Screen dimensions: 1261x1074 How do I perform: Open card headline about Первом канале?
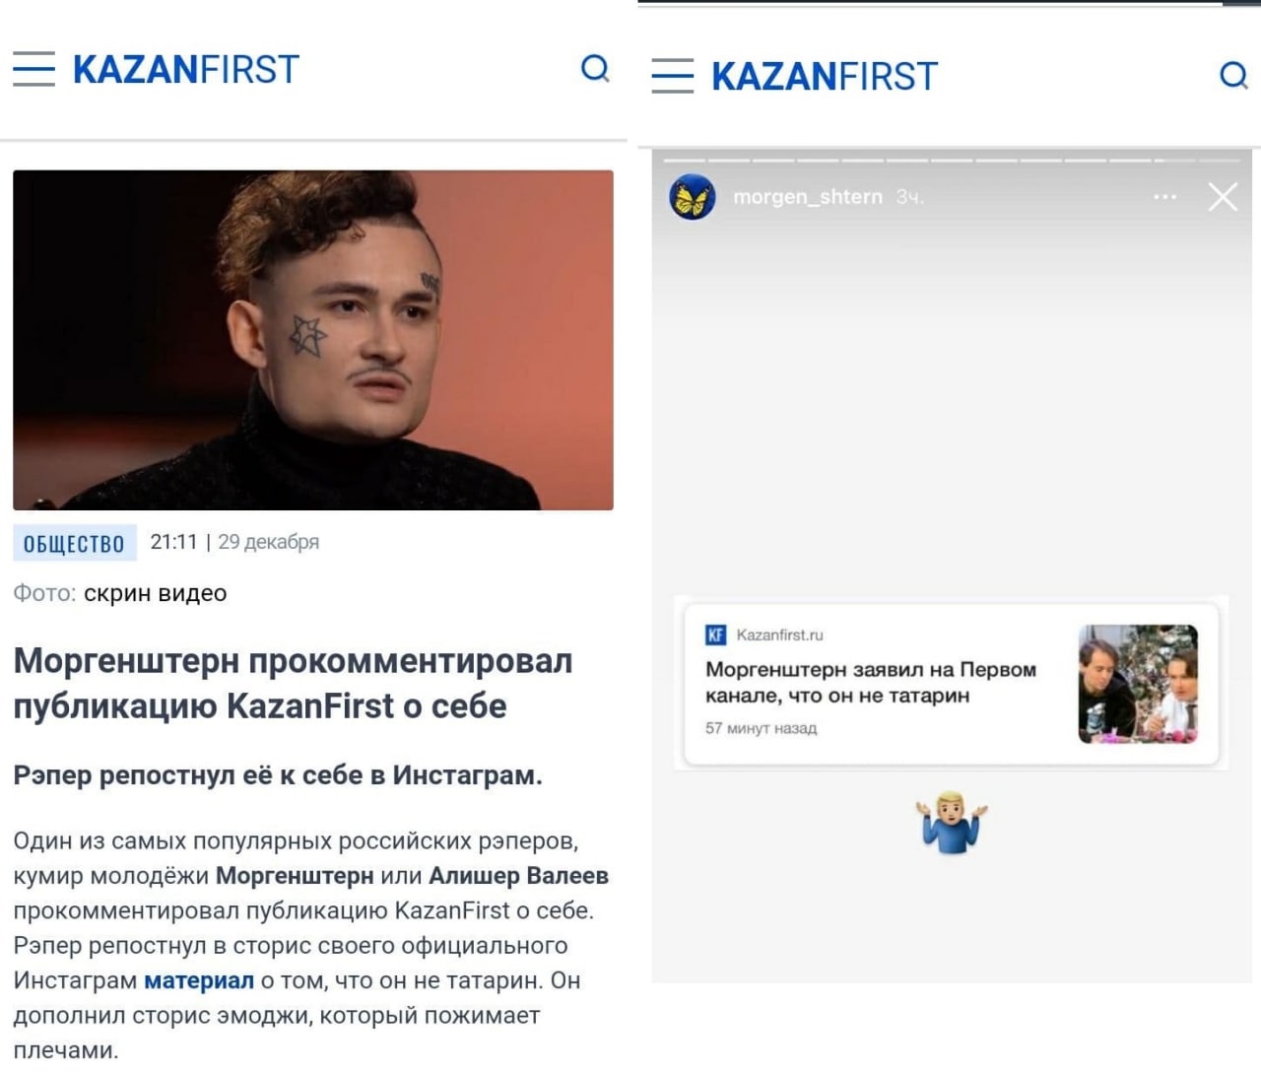pos(871,682)
